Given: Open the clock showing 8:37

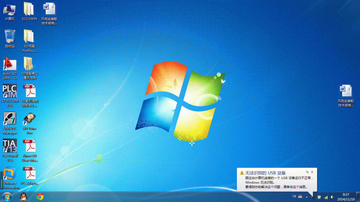Looking at the screenshot, I should coord(346,197).
